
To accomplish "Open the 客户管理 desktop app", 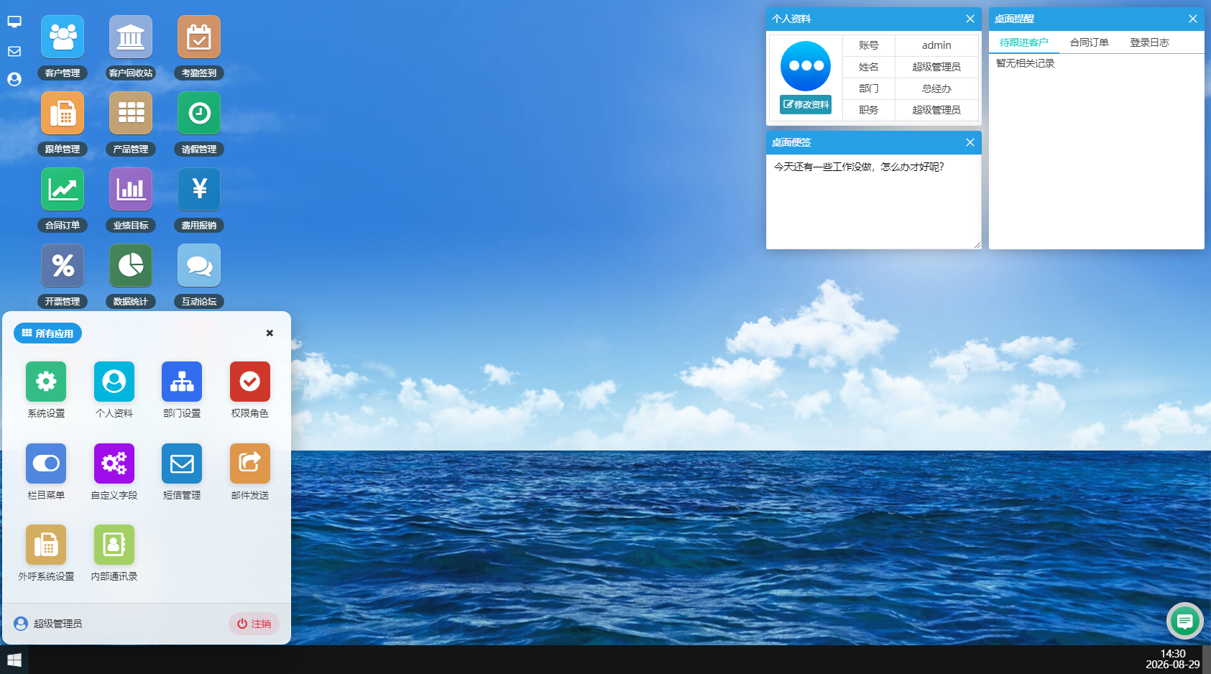I will click(63, 37).
